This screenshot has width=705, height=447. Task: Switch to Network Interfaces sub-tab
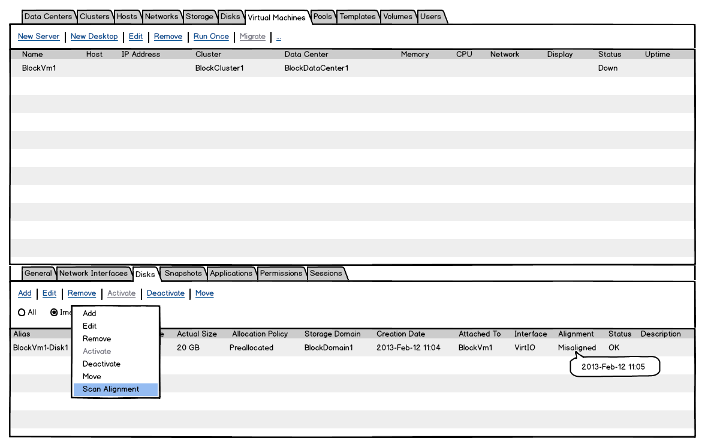coord(94,274)
